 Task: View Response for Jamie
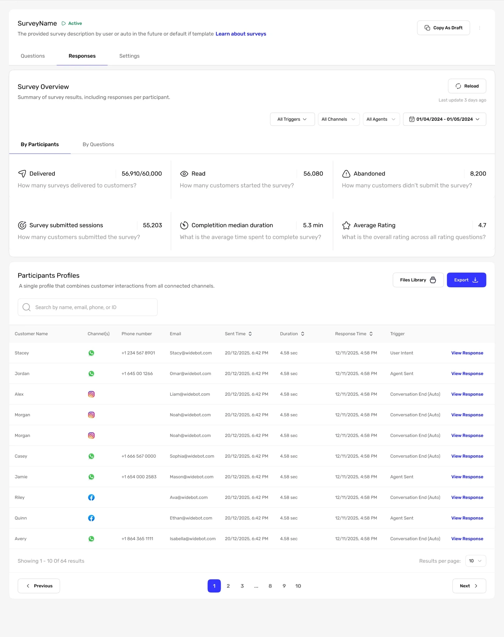[467, 477]
